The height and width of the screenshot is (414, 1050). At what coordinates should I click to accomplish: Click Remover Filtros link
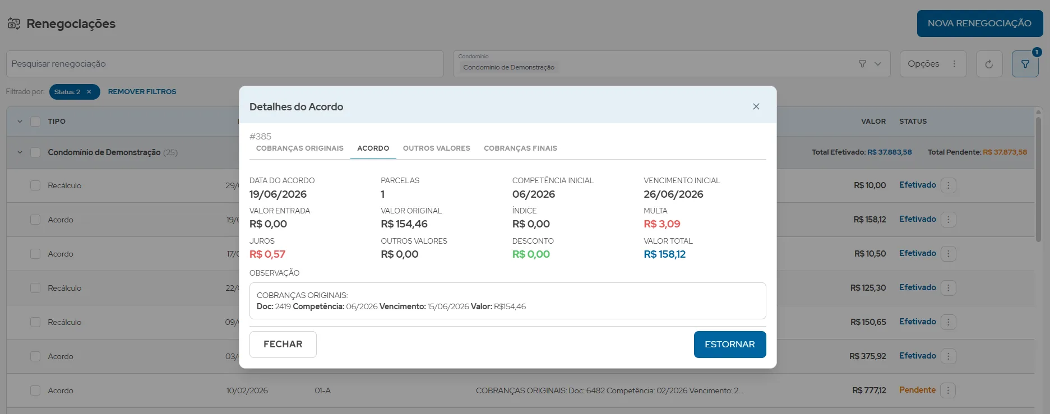click(x=142, y=92)
